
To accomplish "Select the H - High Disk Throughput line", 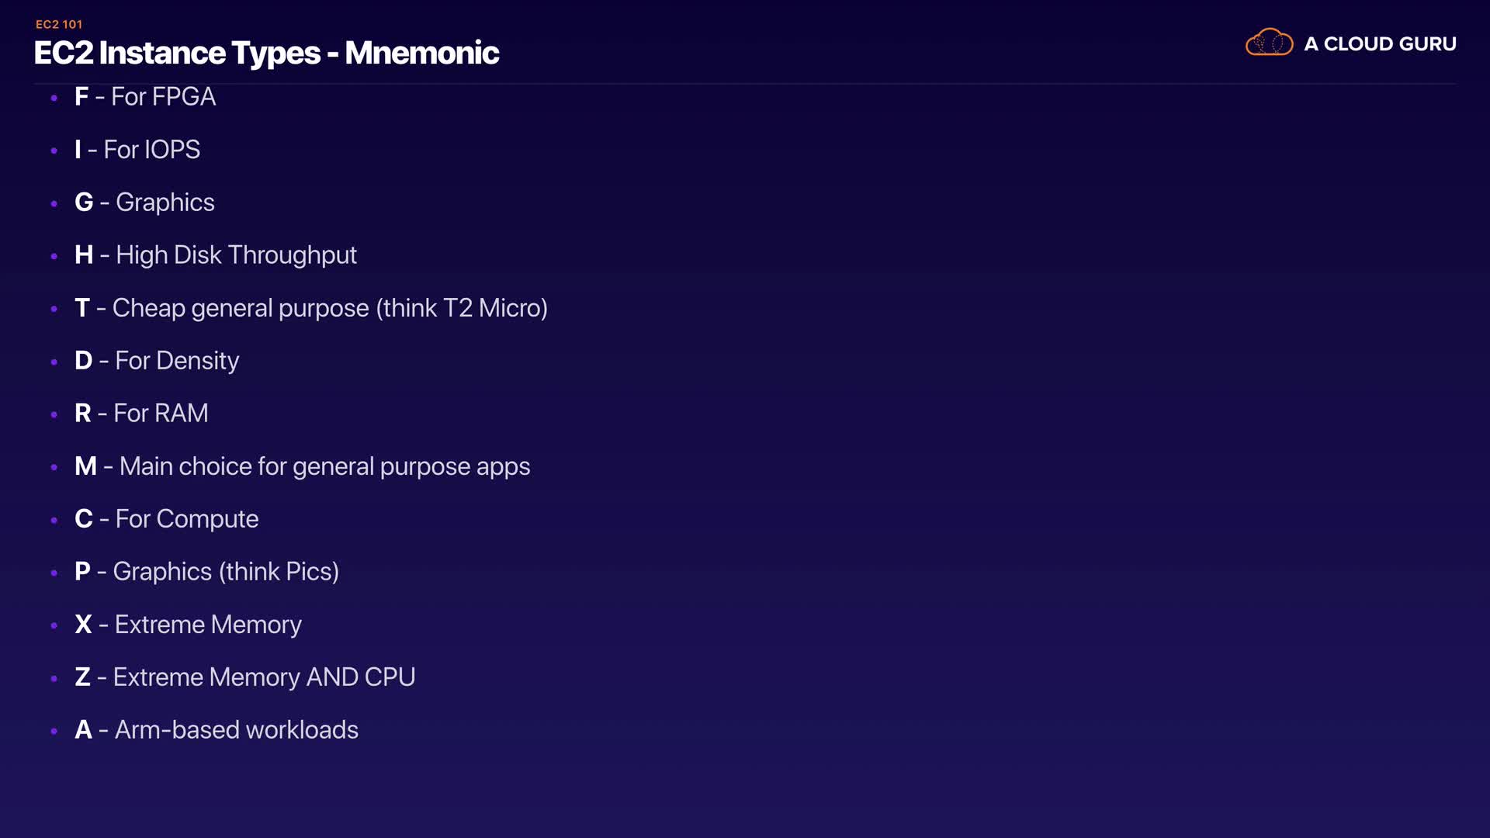I will pyautogui.click(x=216, y=255).
